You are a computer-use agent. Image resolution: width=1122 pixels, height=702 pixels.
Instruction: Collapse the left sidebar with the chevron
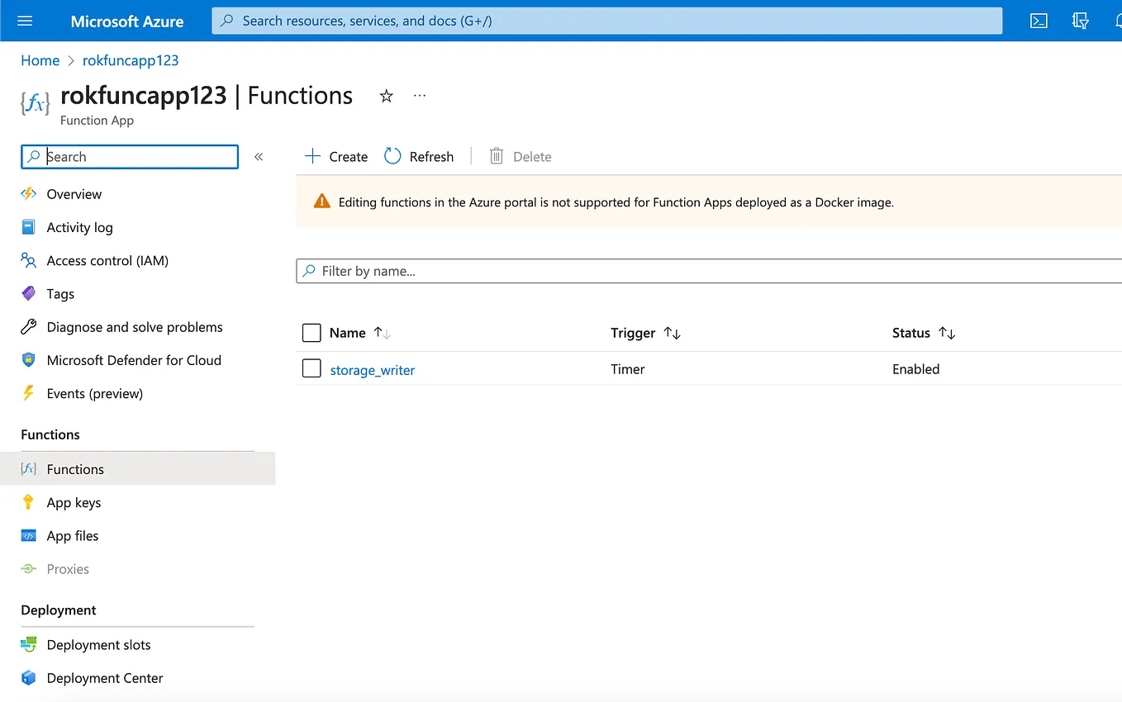[x=259, y=156]
